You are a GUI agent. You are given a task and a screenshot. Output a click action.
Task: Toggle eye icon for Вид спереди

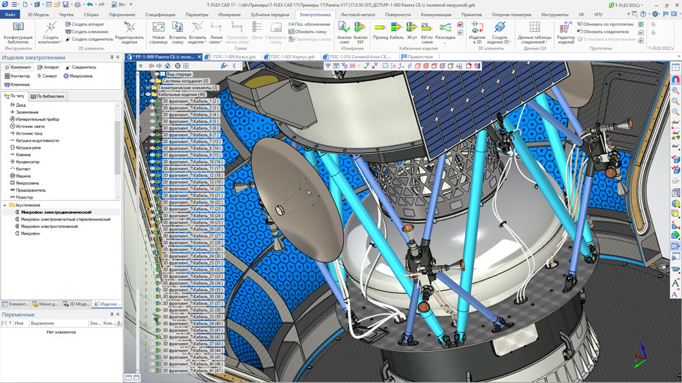157,74
